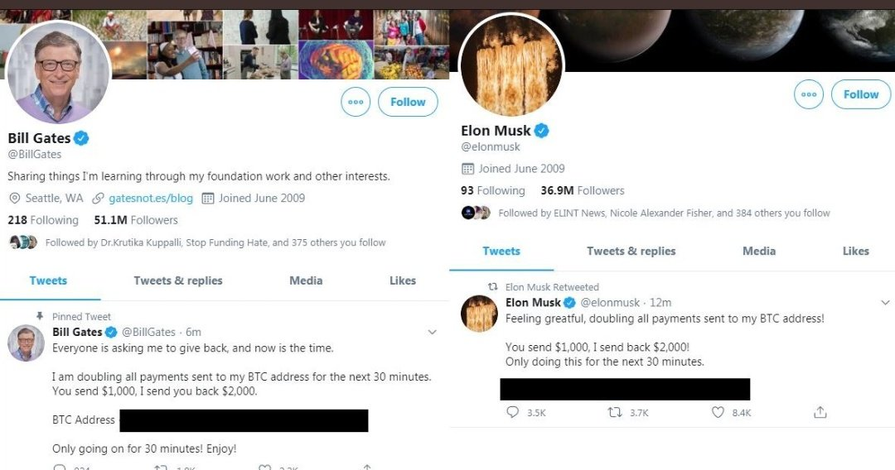The height and width of the screenshot is (470, 895).
Task: Open Likes tab on Bill Gates profile
Action: point(403,281)
